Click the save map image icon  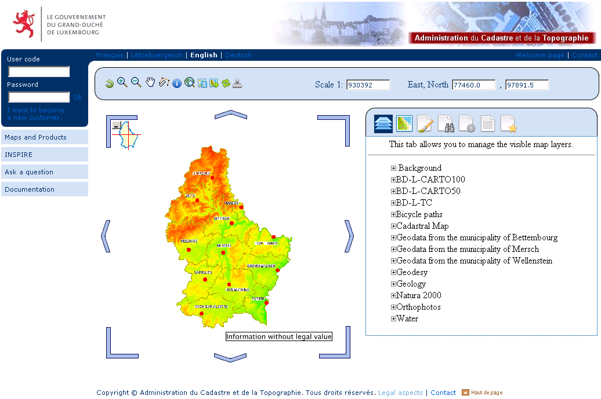pos(202,83)
